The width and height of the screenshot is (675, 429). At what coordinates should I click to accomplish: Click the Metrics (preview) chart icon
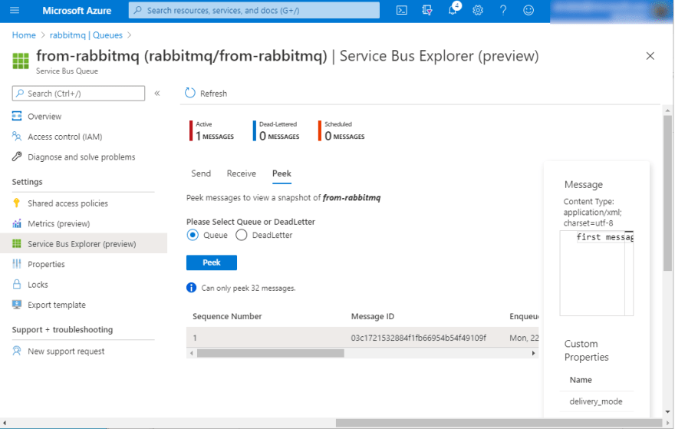pos(17,223)
